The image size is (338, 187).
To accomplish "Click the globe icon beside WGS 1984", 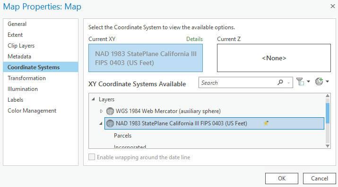I will [x=110, y=111].
